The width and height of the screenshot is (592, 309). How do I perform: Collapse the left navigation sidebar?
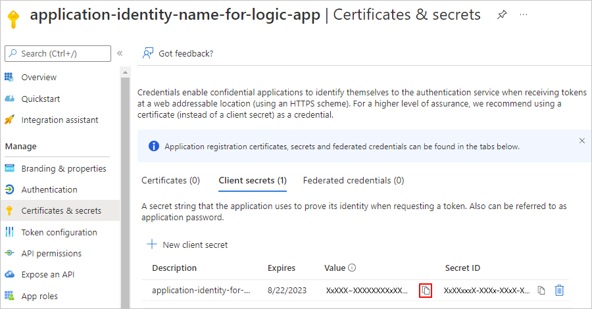click(x=120, y=53)
